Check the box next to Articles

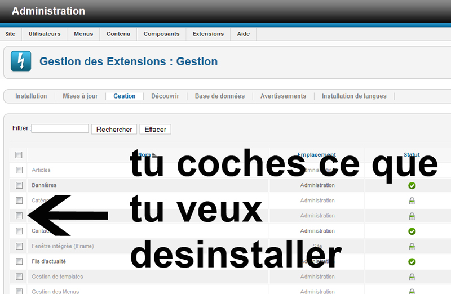tap(19, 170)
